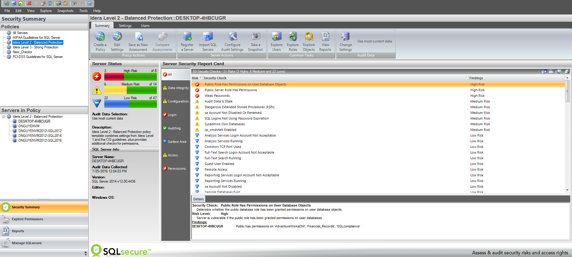The image size is (572, 257).
Task: Click the High Risk status bar
Action: coord(130,77)
